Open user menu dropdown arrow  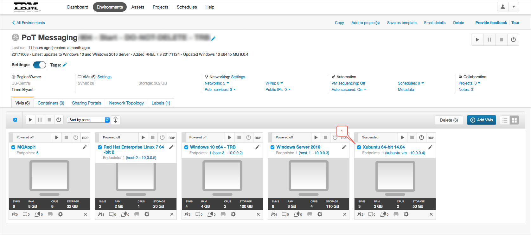[x=514, y=7]
